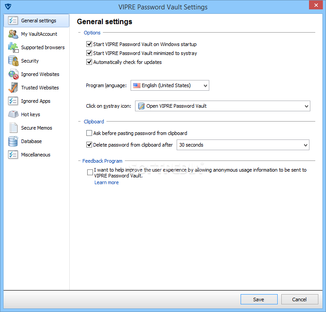Switch to Hot keys page
Image resolution: width=326 pixels, height=312 pixels.
tap(30, 114)
